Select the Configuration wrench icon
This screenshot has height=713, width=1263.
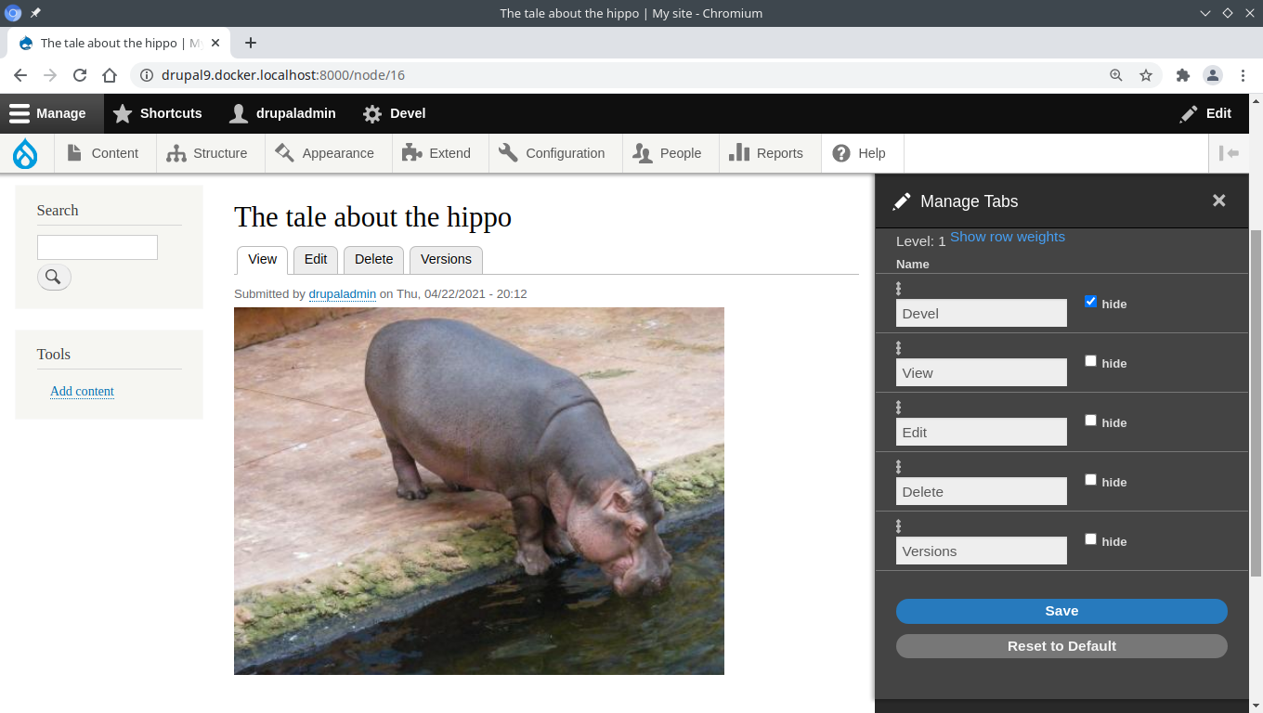pos(506,152)
